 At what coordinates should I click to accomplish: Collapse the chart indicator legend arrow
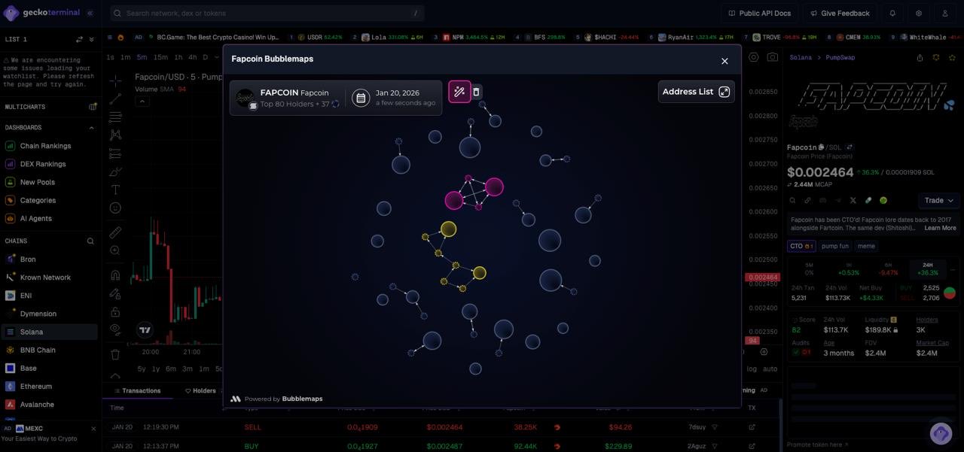[x=142, y=101]
